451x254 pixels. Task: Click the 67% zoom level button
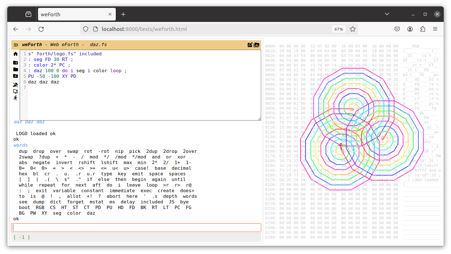(339, 29)
